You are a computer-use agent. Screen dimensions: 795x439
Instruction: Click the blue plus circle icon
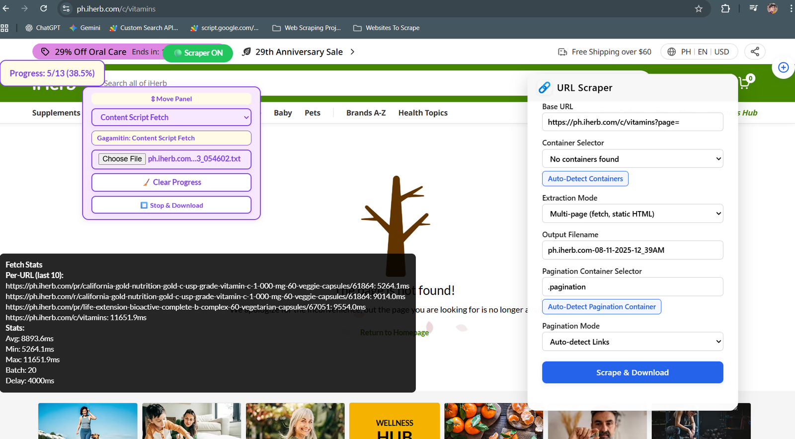pyautogui.click(x=783, y=68)
